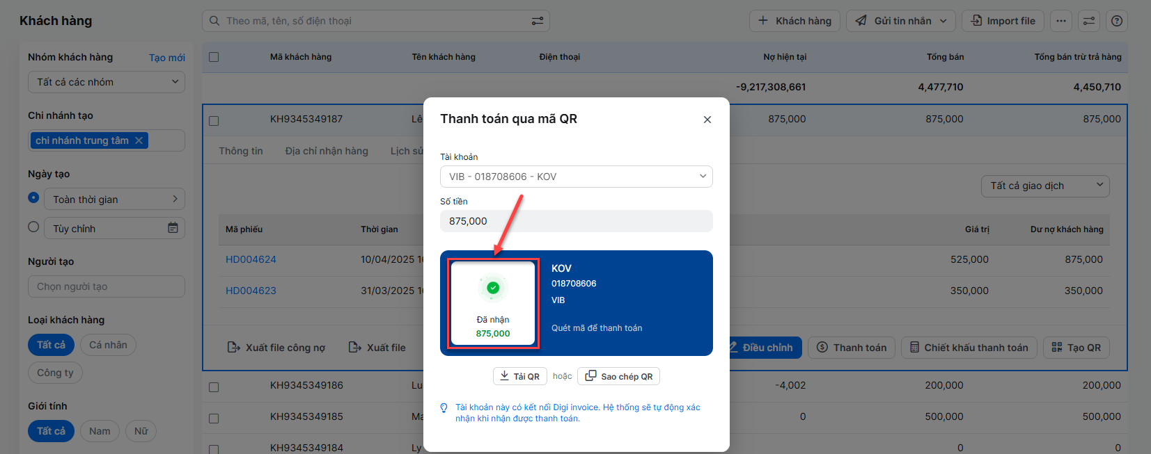The width and height of the screenshot is (1151, 454).
Task: Check the KH9345349186 row checkbox
Action: [x=214, y=387]
